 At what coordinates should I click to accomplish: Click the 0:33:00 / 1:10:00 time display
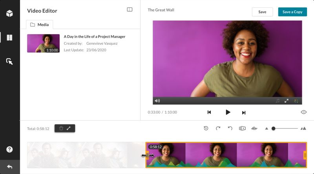(162, 112)
